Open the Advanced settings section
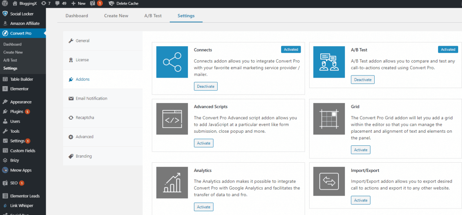Viewport: 462px width, 215px height. (x=103, y=137)
